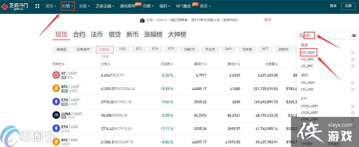Click the LUNA coin icon
The width and height of the screenshot is (359, 147).
coord(56,115)
